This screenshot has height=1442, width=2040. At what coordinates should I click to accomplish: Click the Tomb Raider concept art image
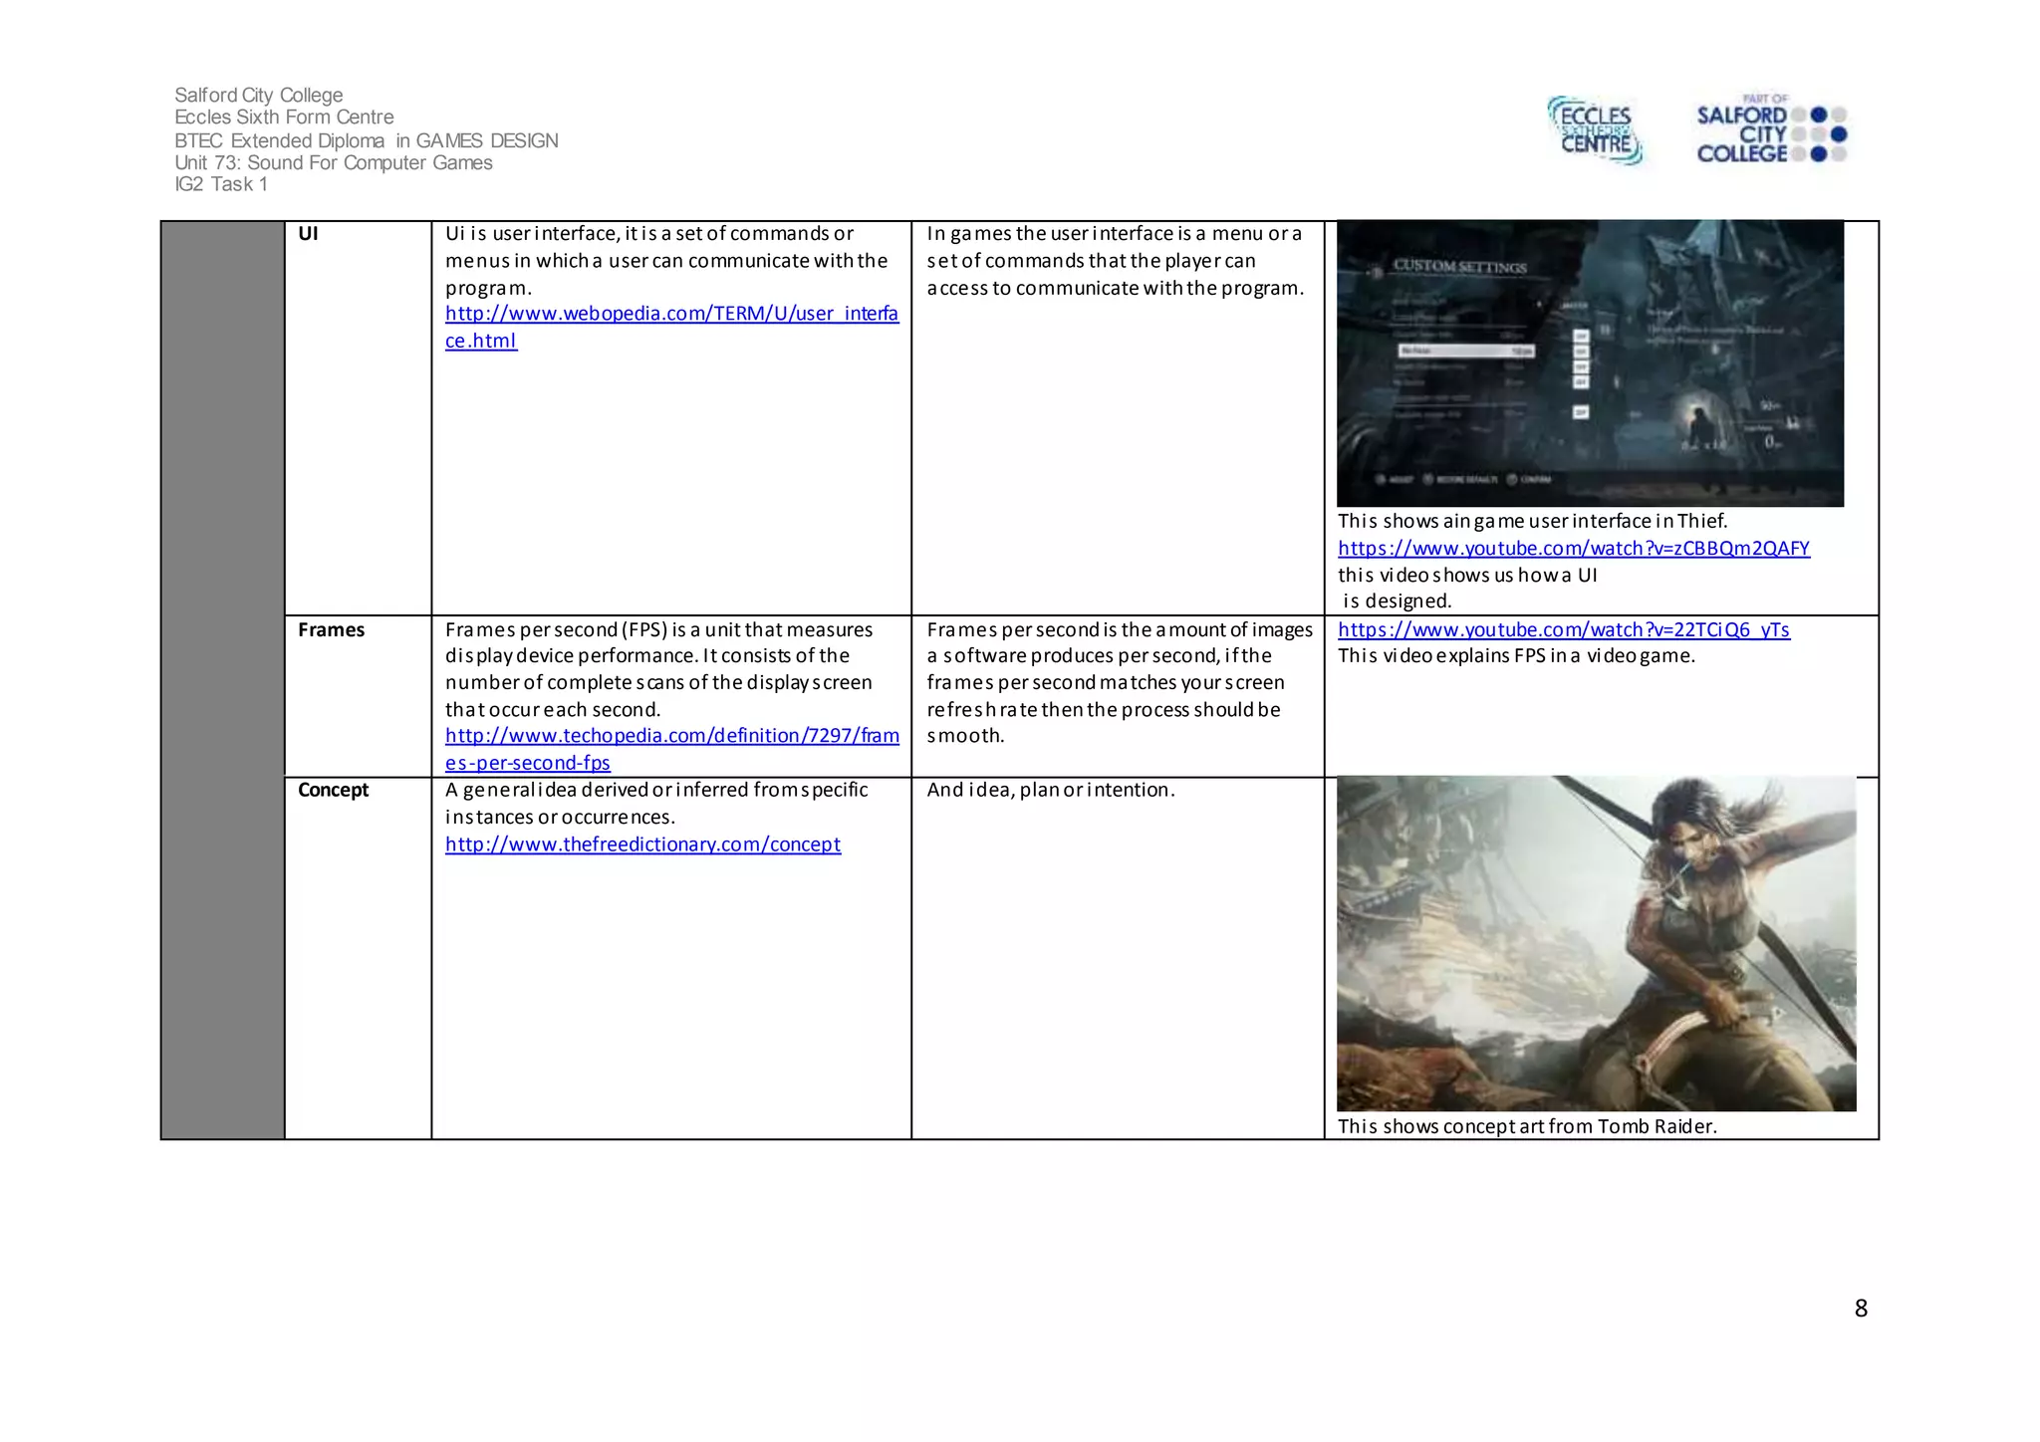coord(1596,943)
